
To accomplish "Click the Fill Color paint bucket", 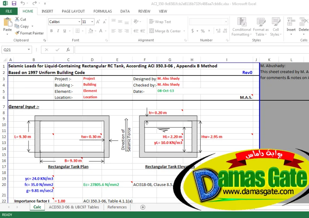I will (x=91, y=31).
